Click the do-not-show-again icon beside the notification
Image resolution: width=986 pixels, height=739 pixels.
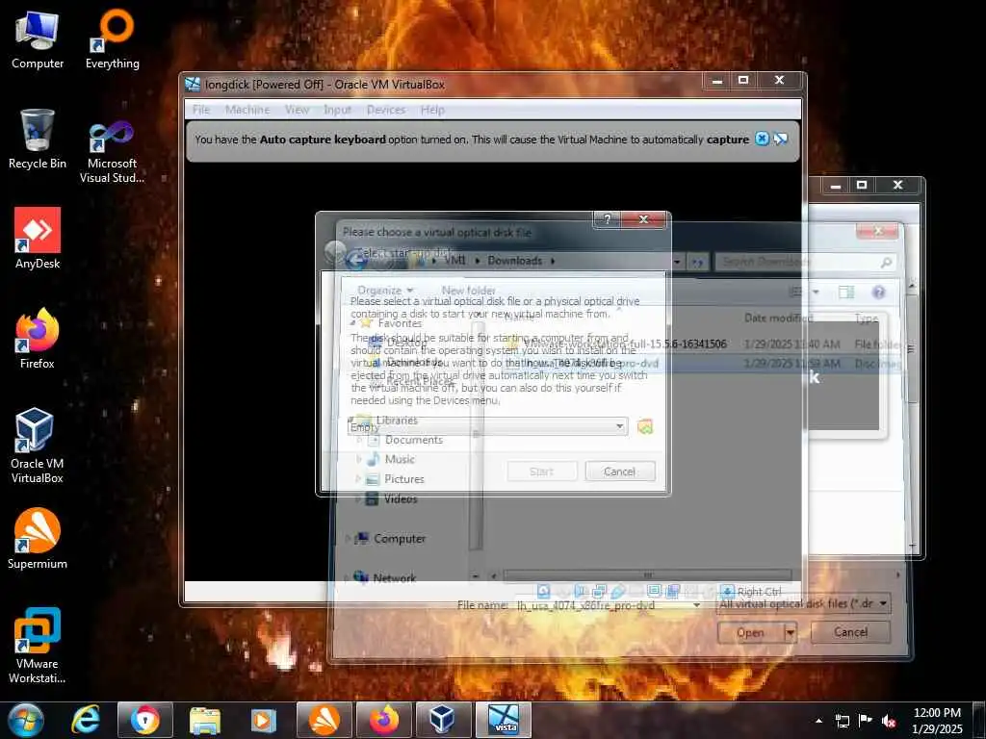pos(780,139)
